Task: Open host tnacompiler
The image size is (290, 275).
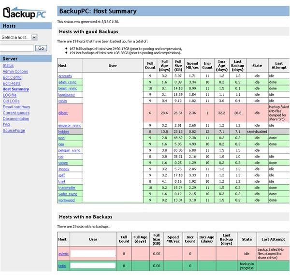Action: [x=67, y=188]
